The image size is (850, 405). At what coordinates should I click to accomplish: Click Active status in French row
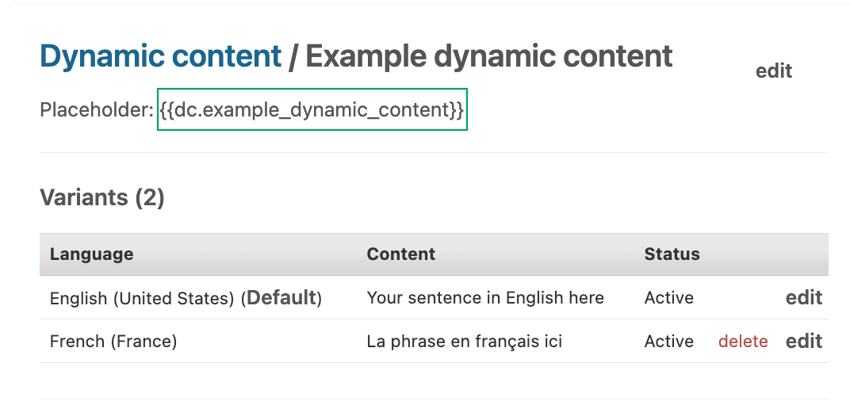point(669,341)
